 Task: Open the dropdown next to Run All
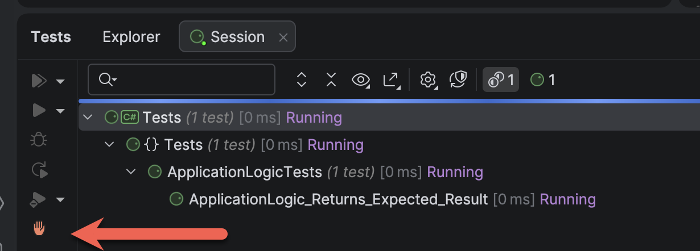[x=60, y=81]
